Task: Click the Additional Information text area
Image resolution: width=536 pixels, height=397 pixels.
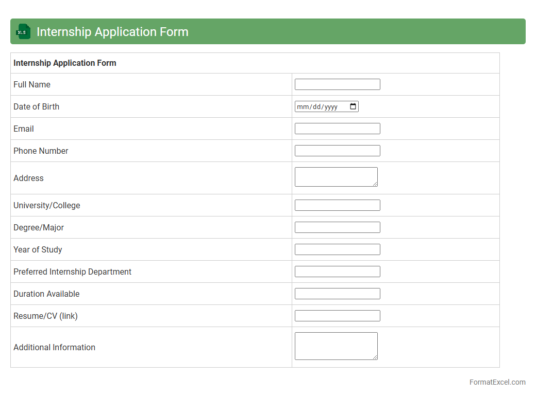Action: [336, 346]
